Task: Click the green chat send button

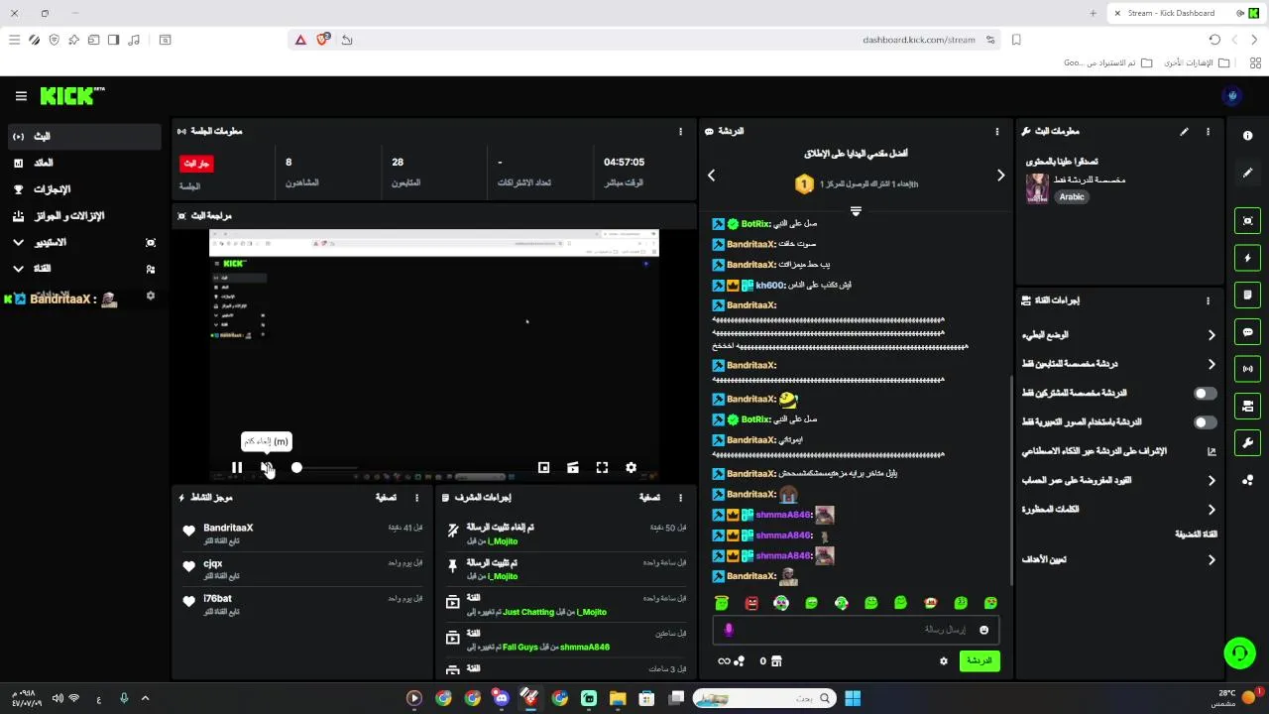Action: click(x=980, y=660)
